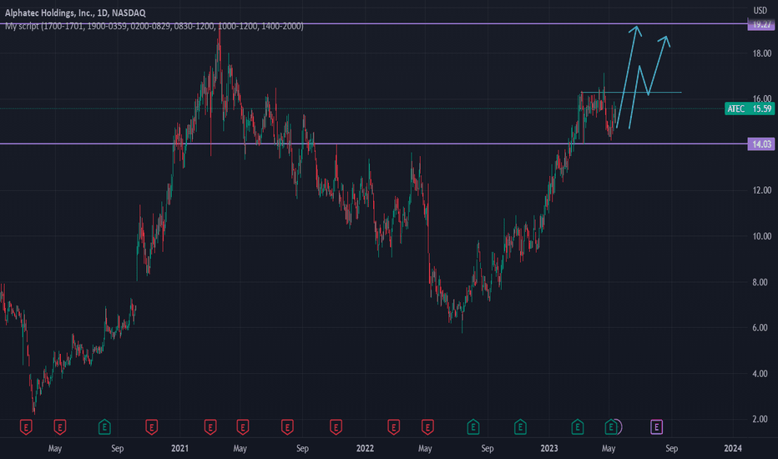
Task: Open the red earnings marker left of Sep 2021
Action: pos(287,426)
